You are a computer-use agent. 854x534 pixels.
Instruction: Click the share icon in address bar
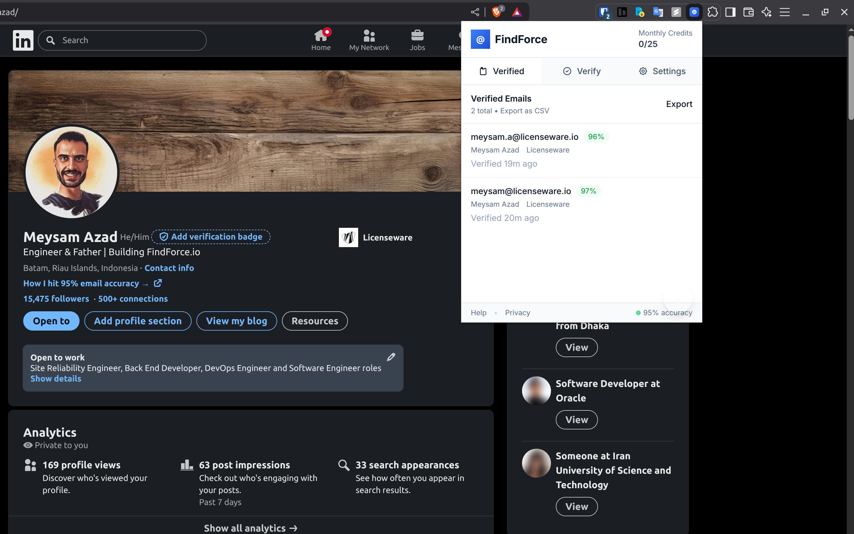point(475,12)
